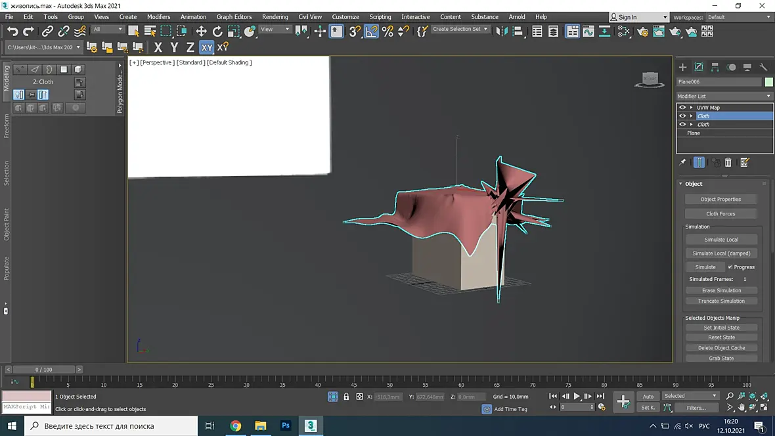Activate the Select and Rotate tool

[x=217, y=32]
